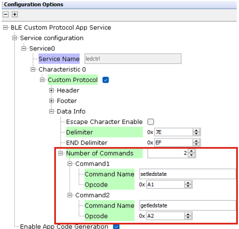The height and width of the screenshot is (229, 239).
Task: Uncheck the Custom Protocol checkbox
Action: click(x=106, y=80)
